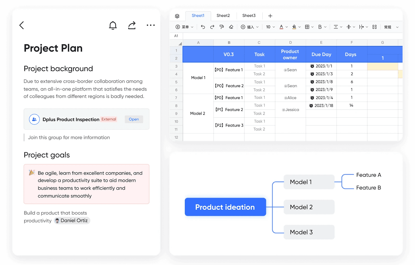Open the three-dots more options menu
The image size is (415, 265).
(x=151, y=25)
